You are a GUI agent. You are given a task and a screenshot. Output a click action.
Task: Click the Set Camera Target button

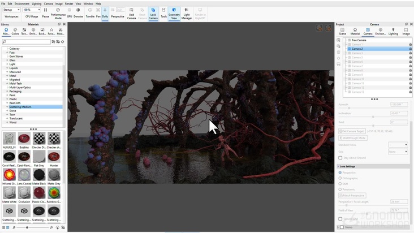pos(352,131)
